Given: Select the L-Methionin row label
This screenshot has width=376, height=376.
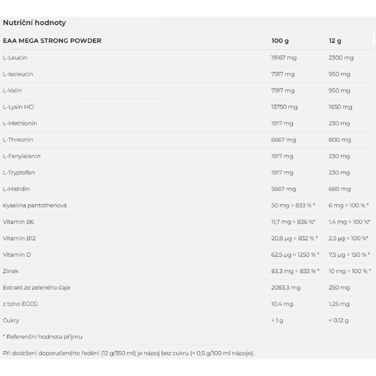Looking at the screenshot, I should coord(20,123).
